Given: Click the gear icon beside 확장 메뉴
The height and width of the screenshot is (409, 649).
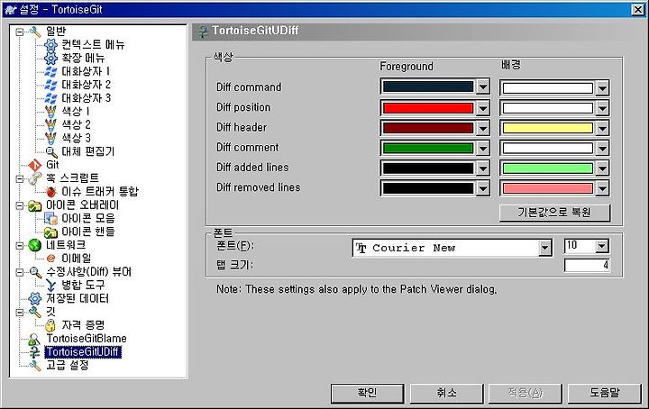Looking at the screenshot, I should click(50, 58).
